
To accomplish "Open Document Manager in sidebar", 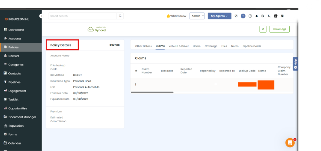I will click(22, 117).
